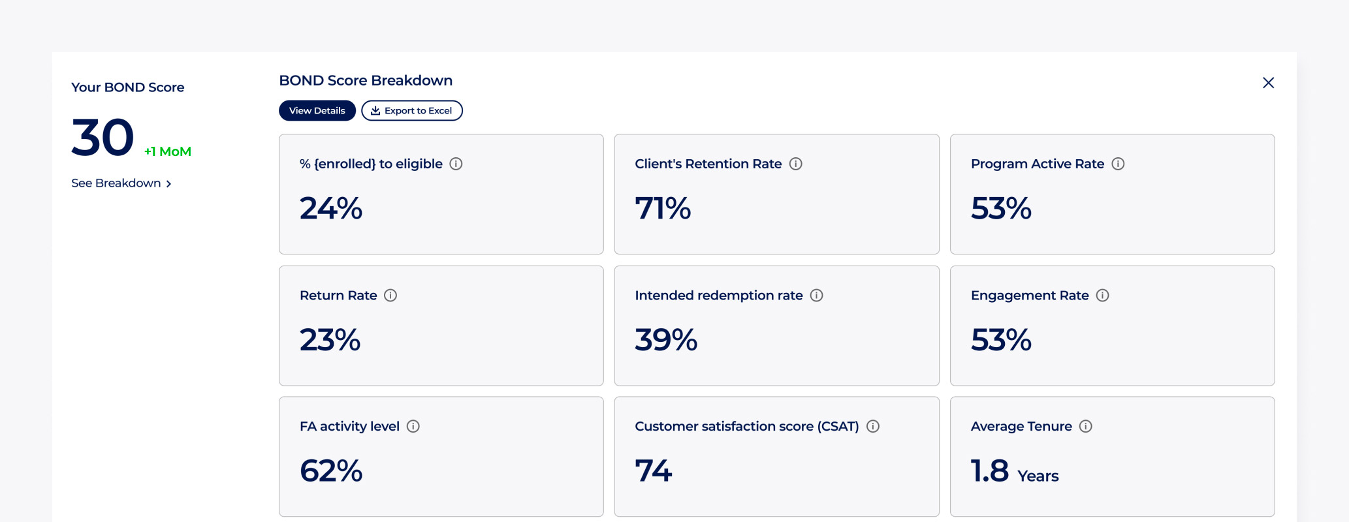Open the See Breakdown link

coord(116,183)
